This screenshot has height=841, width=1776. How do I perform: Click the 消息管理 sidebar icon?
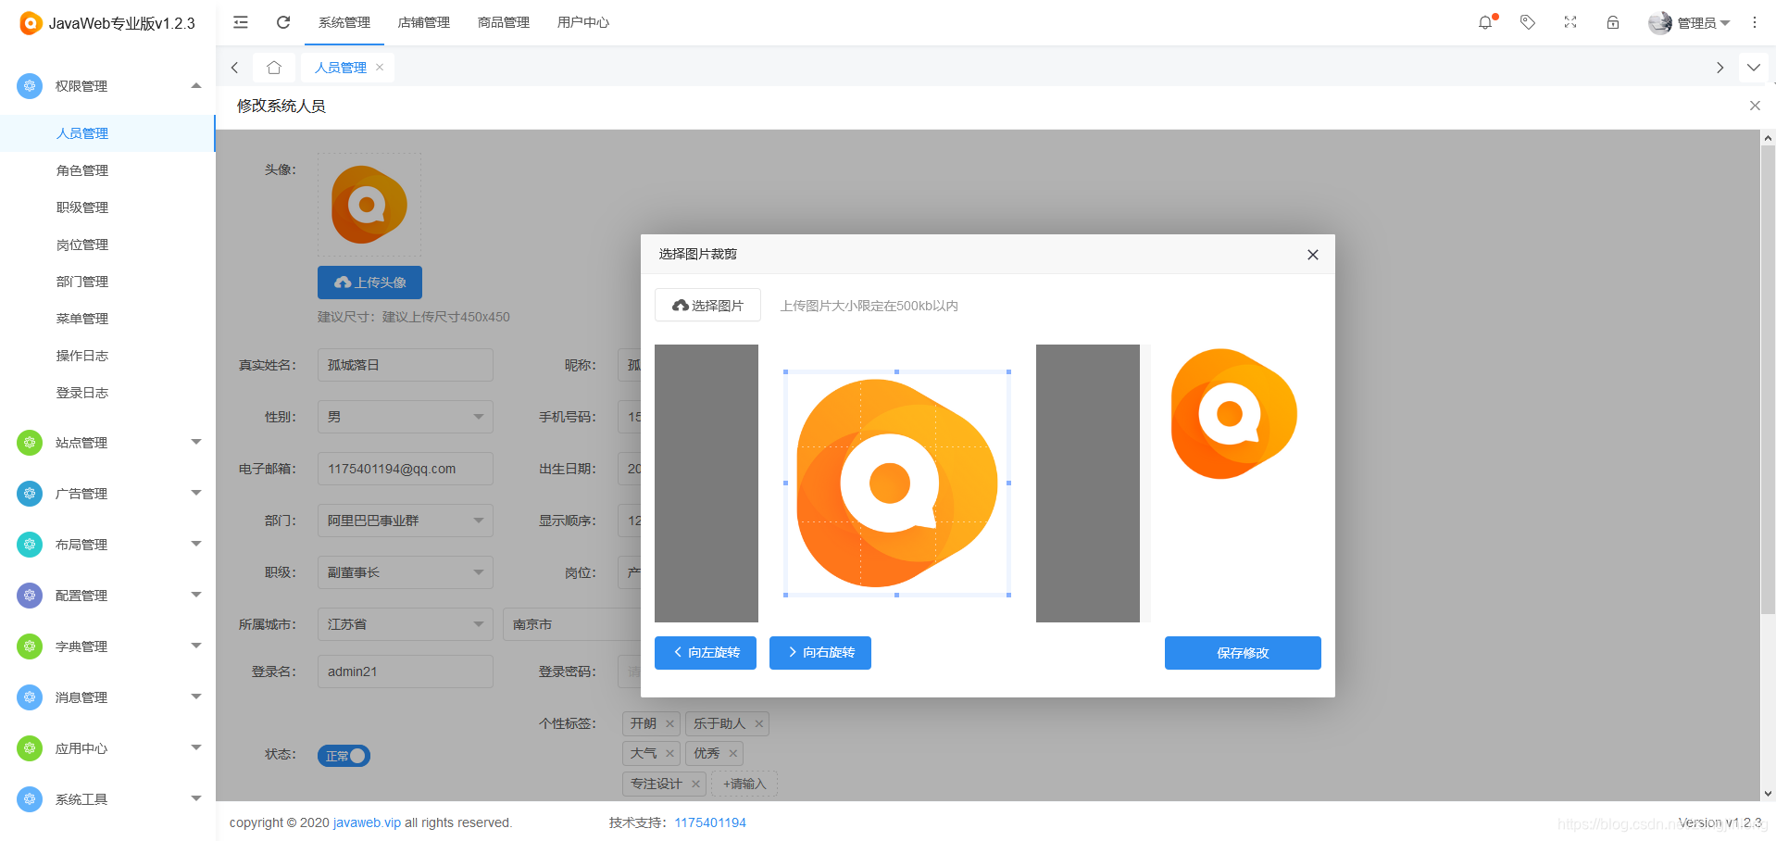(x=30, y=697)
